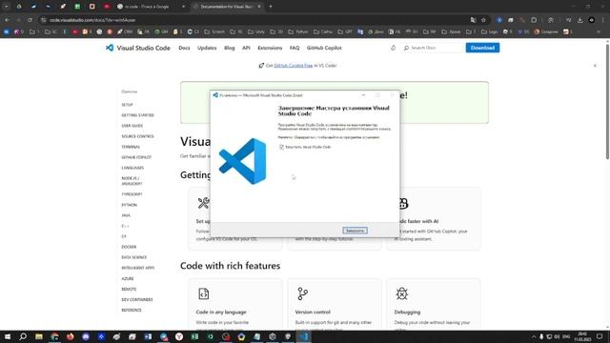Open File Explorer from the taskbar
This screenshot has height=343, width=610.
click(39, 336)
